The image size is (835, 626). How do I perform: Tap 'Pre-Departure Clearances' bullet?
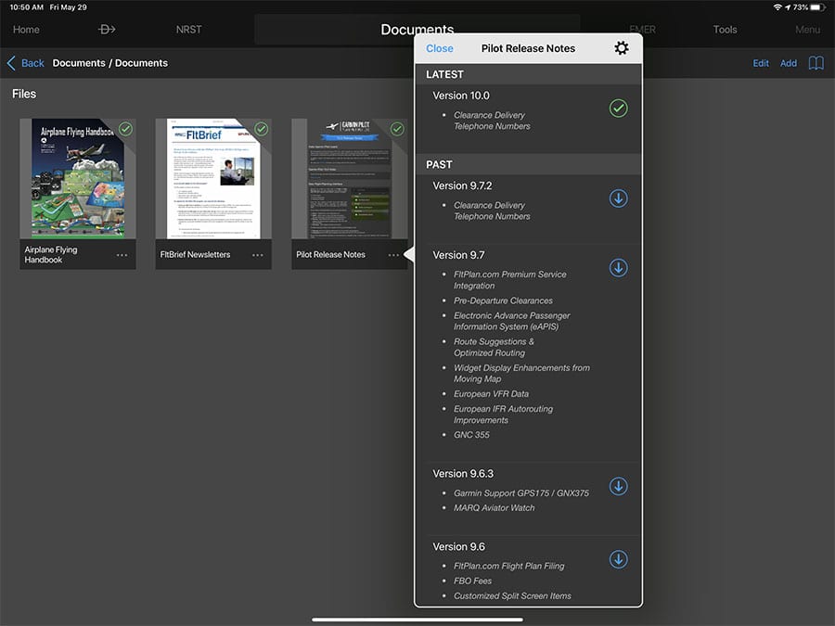coord(503,300)
